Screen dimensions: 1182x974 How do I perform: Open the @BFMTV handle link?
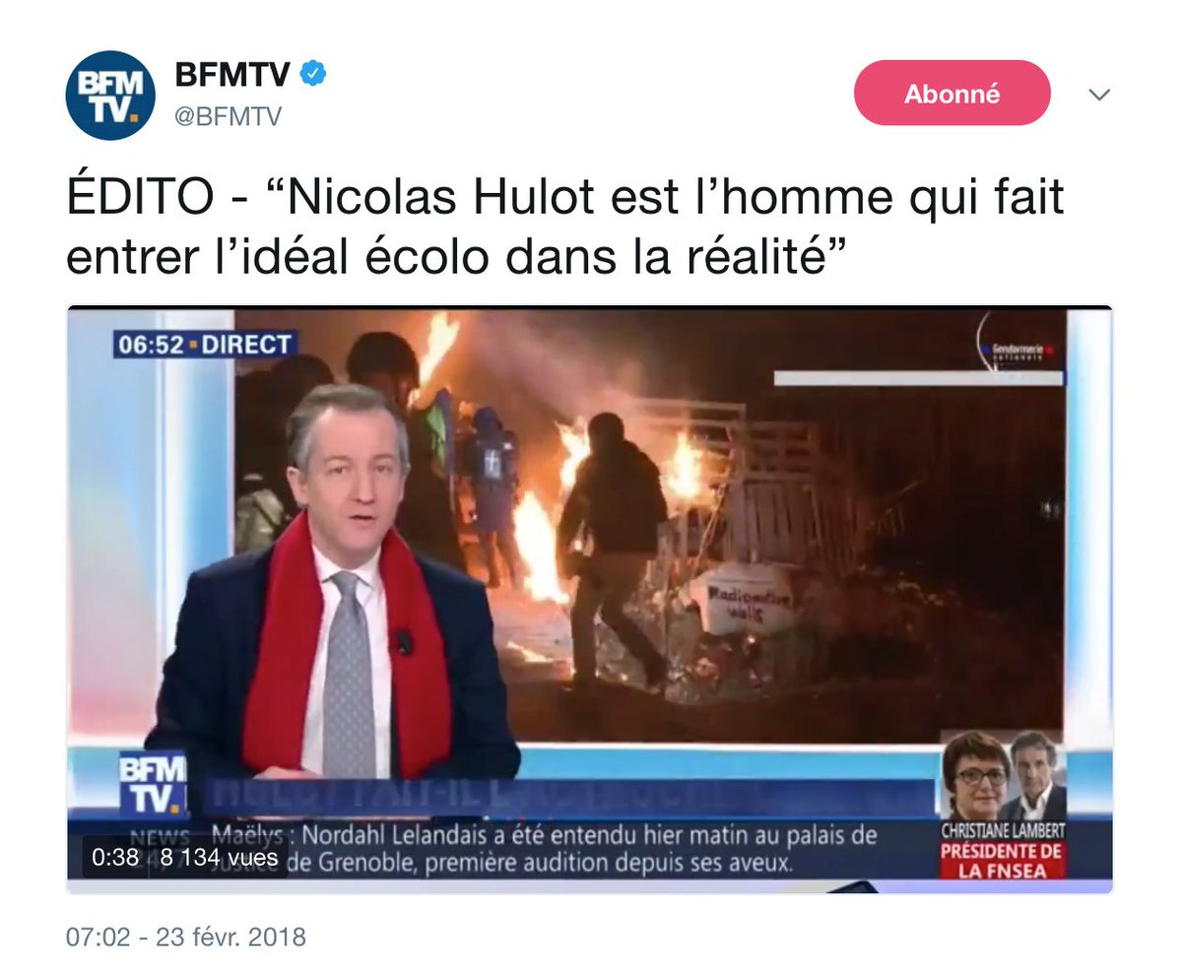click(x=228, y=116)
